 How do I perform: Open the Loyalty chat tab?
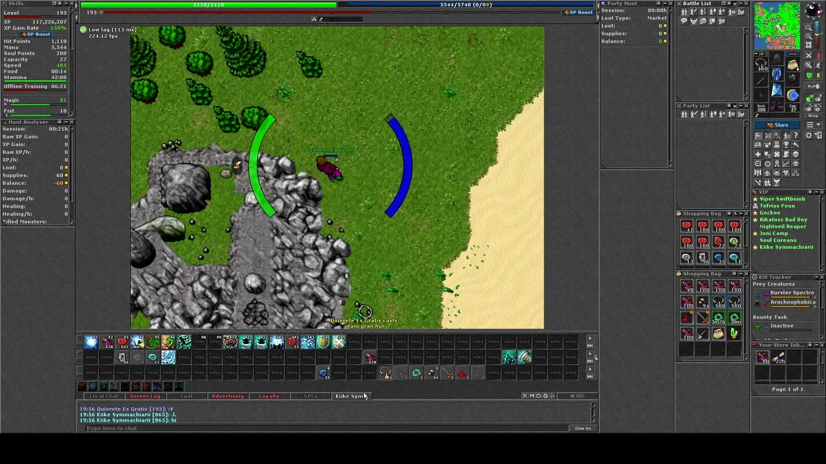(x=269, y=396)
